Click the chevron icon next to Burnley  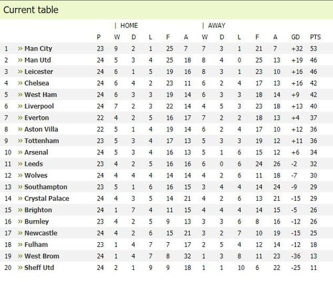coord(20,221)
